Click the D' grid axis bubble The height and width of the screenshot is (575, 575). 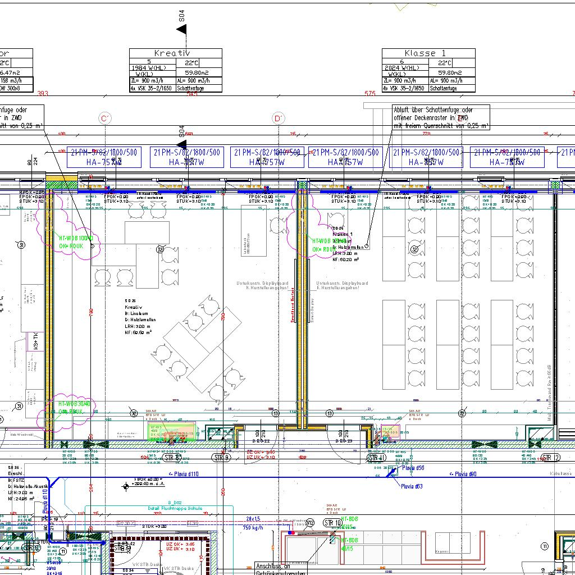pyautogui.click(x=278, y=118)
